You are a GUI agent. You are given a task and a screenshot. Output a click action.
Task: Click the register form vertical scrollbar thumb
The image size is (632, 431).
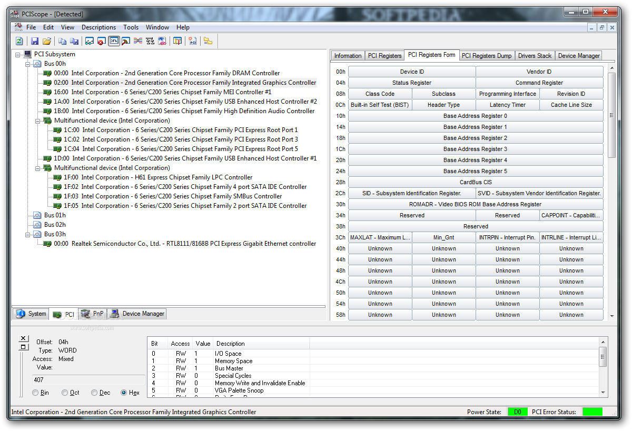(611, 115)
